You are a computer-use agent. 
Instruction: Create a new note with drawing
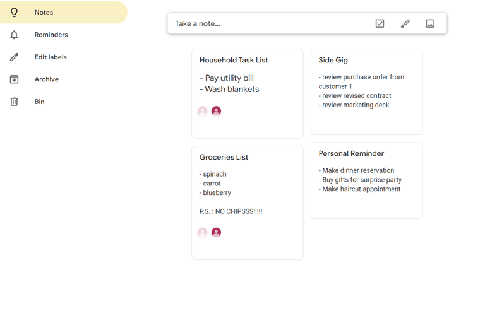pyautogui.click(x=405, y=24)
